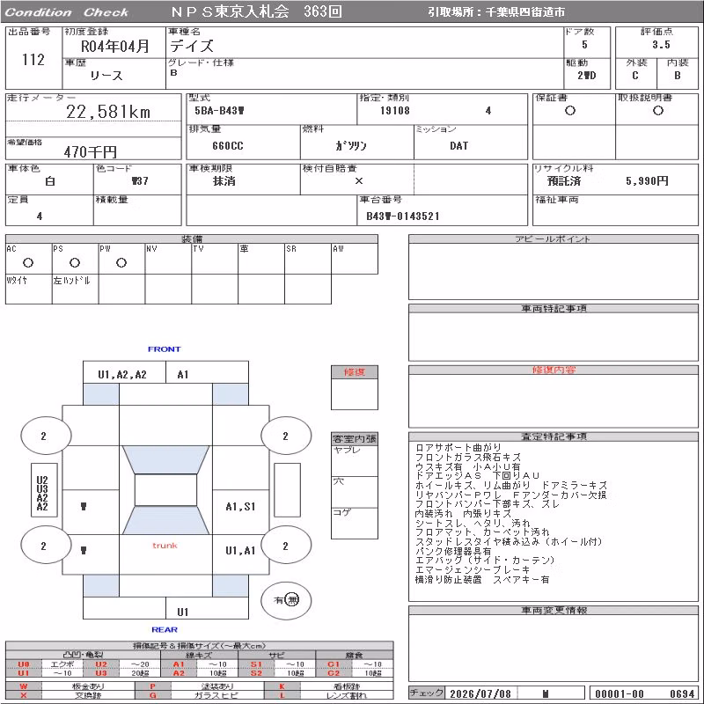Click the pickup location "千葉県四街道市"
Image resolution: width=704 pixels, height=704 pixels.
point(524,12)
